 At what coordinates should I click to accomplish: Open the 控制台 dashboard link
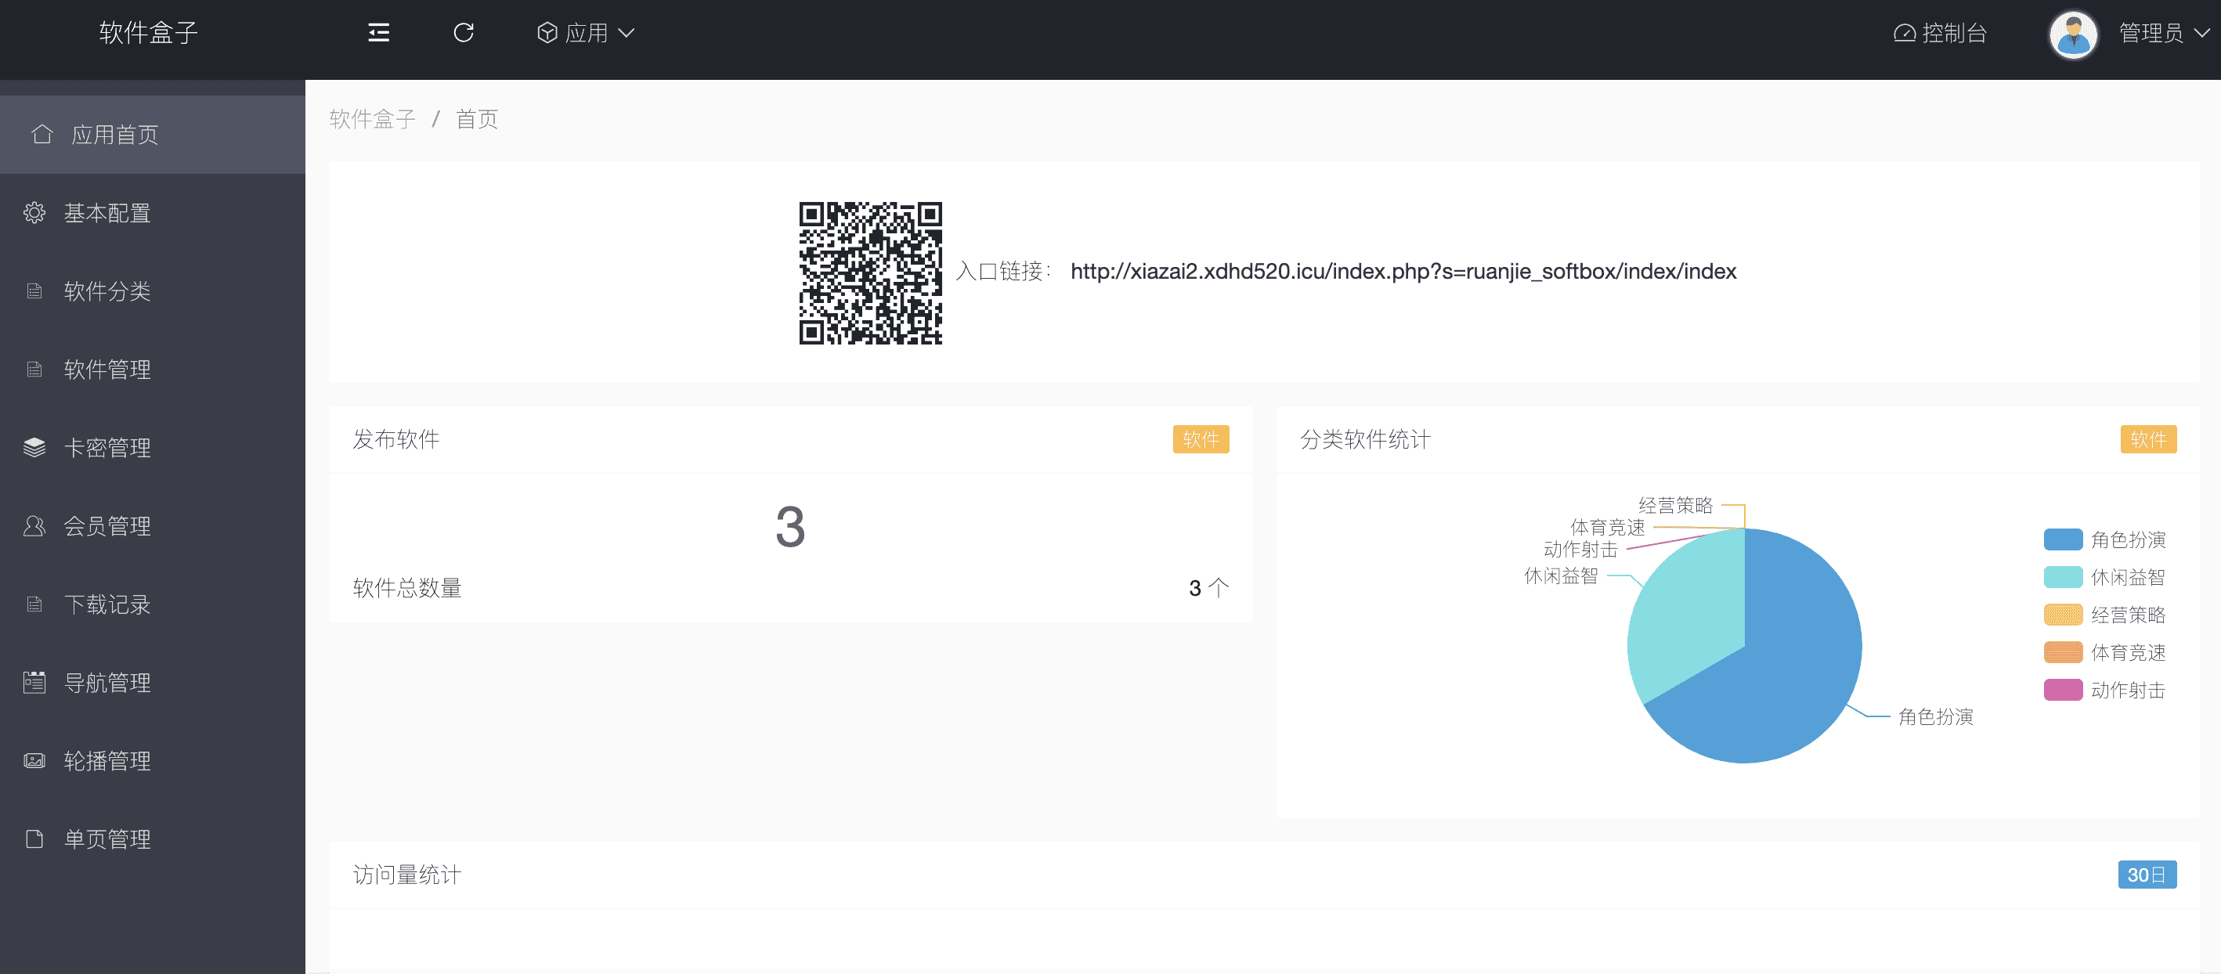click(1940, 33)
